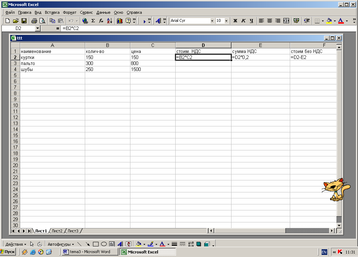Select the Arrow drawing tool

coord(88,244)
